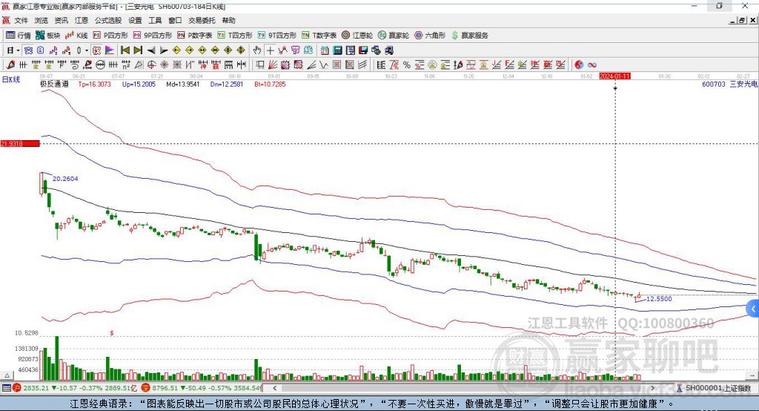Jump to first bar with skip-to-start icon

(x=125, y=50)
